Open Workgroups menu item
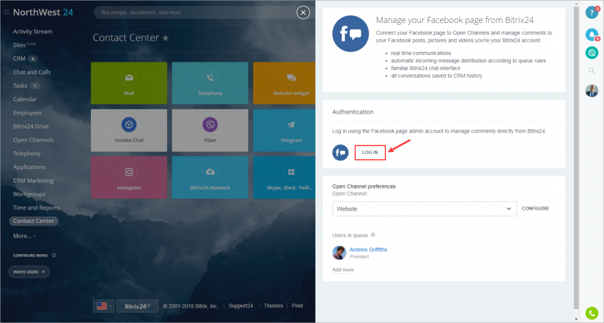Screen dimensions: 604x323 [30, 194]
